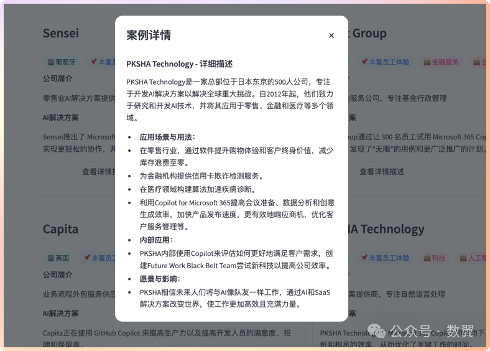Click the factory icon beside 金融服务
This screenshot has width=490, height=351.
click(x=427, y=62)
